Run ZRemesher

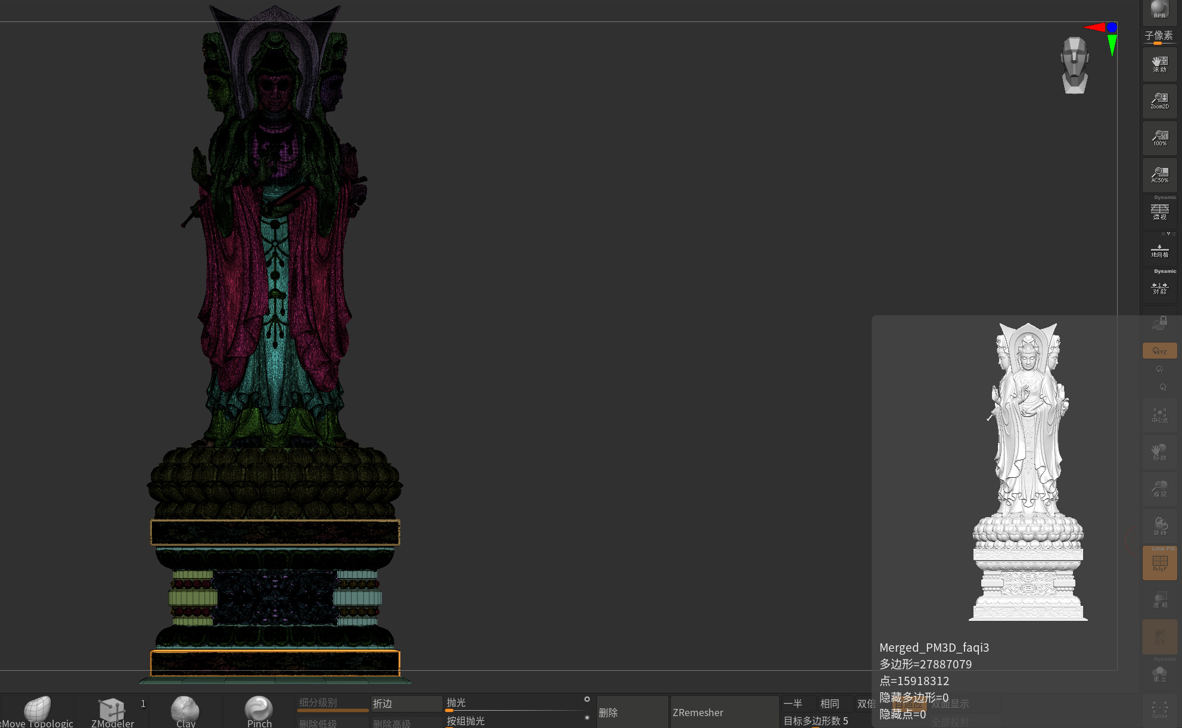pyautogui.click(x=724, y=712)
